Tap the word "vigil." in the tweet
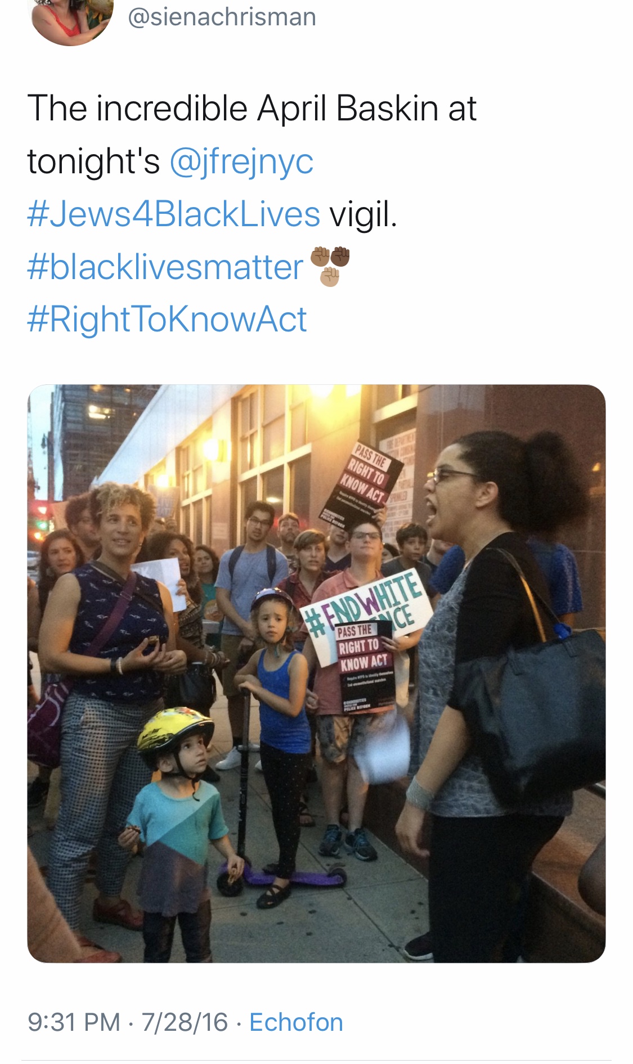The width and height of the screenshot is (633, 1064). pos(363,214)
